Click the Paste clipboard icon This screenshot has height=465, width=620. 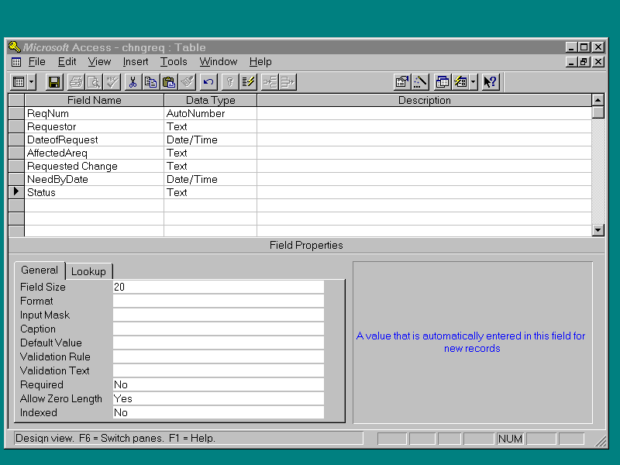(168, 81)
